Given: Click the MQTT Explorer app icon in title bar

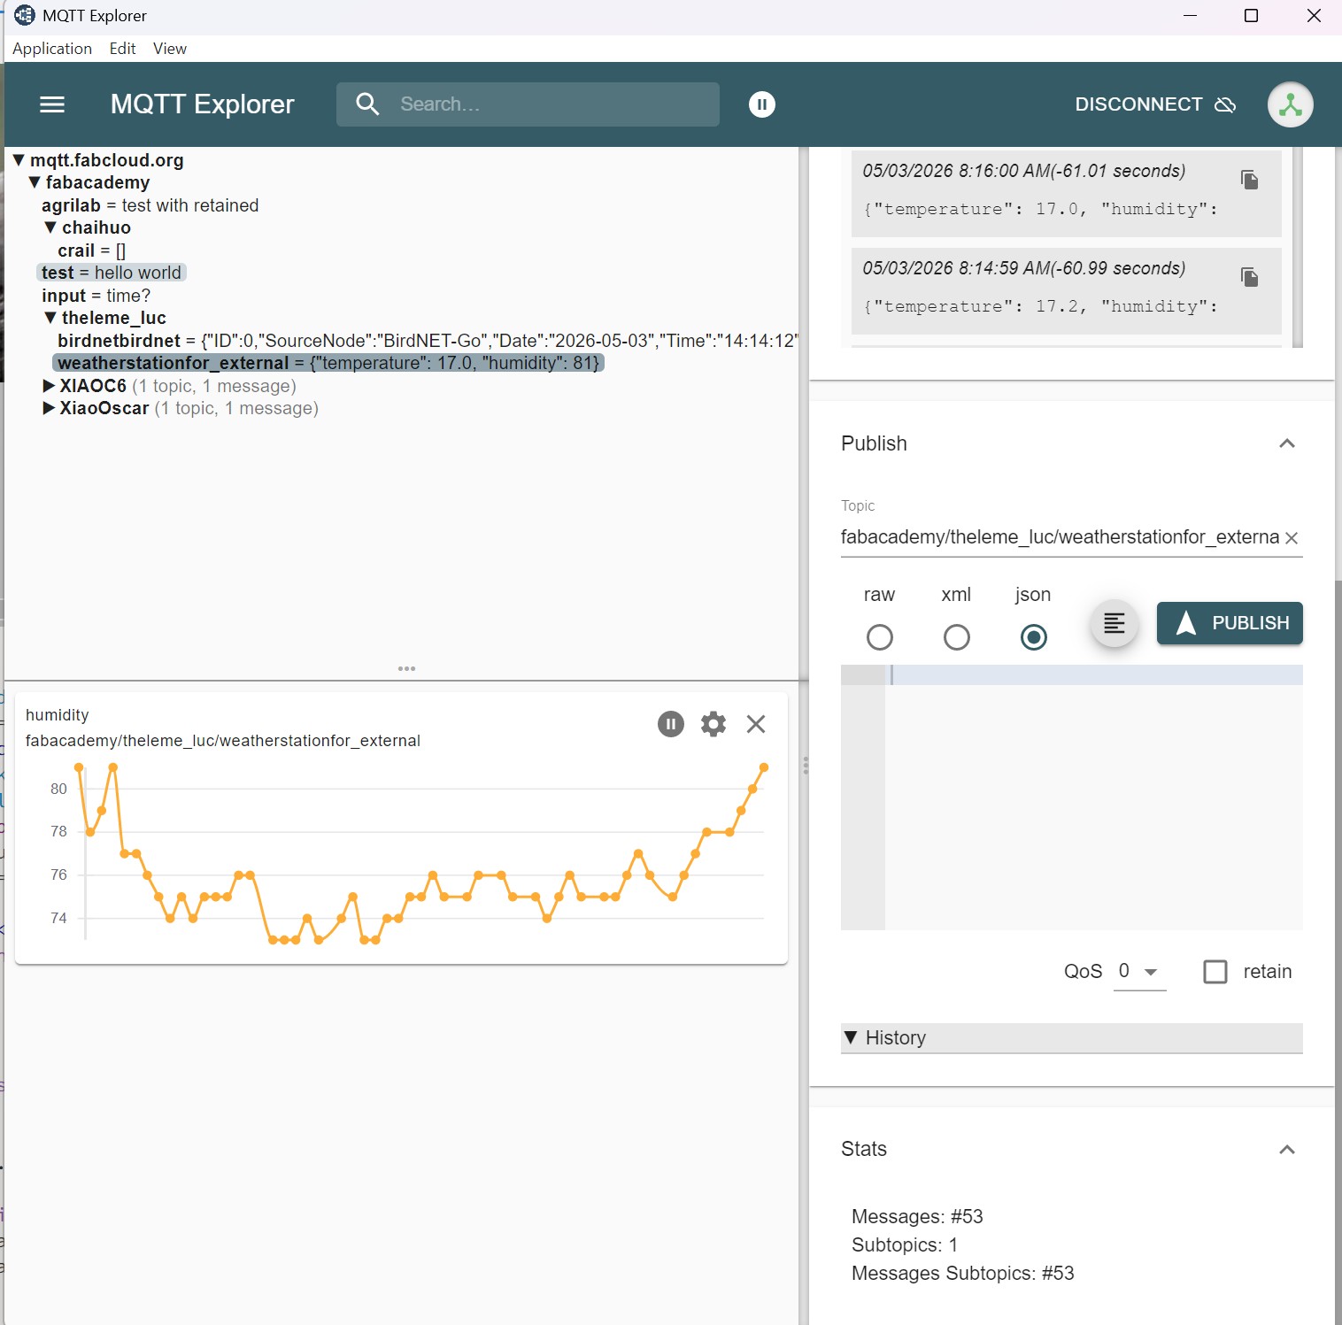Looking at the screenshot, I should click(25, 15).
